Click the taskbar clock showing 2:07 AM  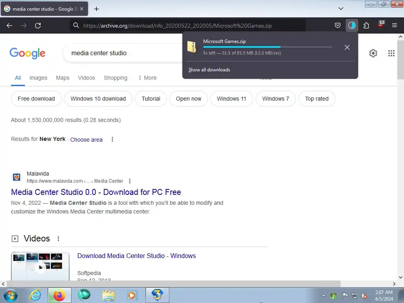pyautogui.click(x=384, y=296)
